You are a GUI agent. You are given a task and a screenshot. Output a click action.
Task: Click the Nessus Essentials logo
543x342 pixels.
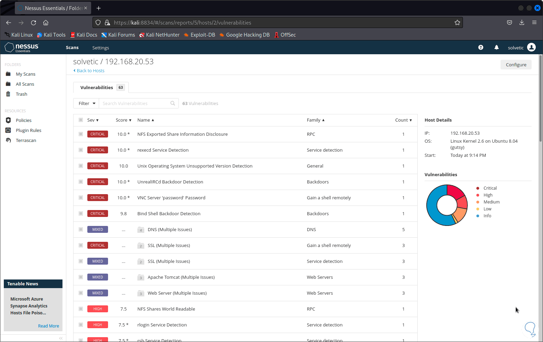point(22,47)
